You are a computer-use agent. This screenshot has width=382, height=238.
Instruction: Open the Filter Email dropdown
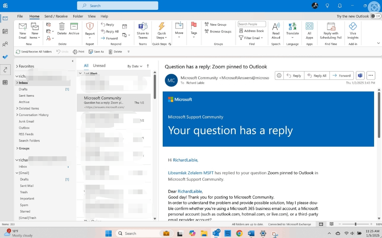(x=251, y=37)
